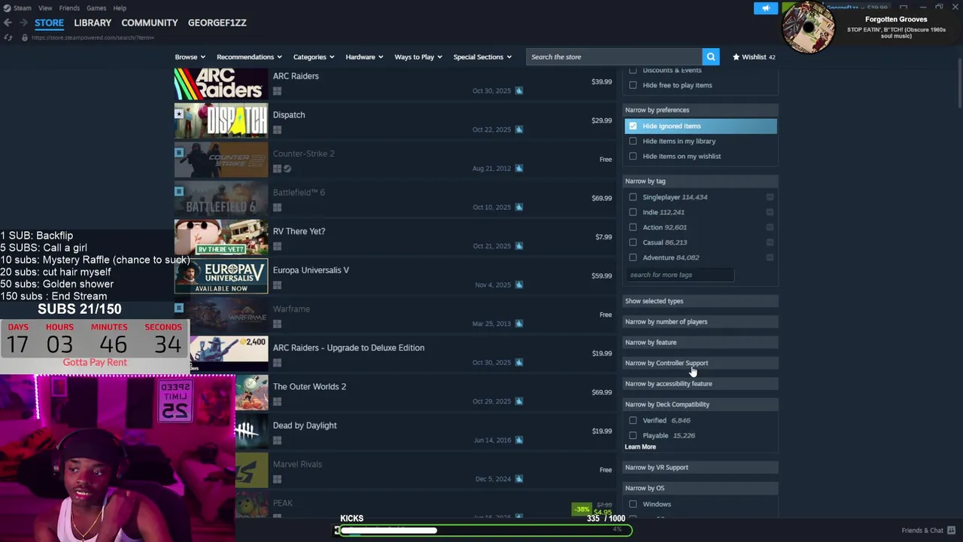Click the Search the store field
This screenshot has height=542, width=963.
(614, 56)
